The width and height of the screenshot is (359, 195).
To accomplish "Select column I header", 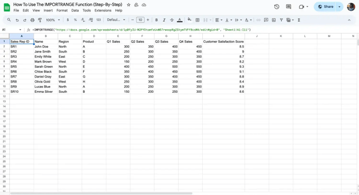I will (x=223, y=36).
